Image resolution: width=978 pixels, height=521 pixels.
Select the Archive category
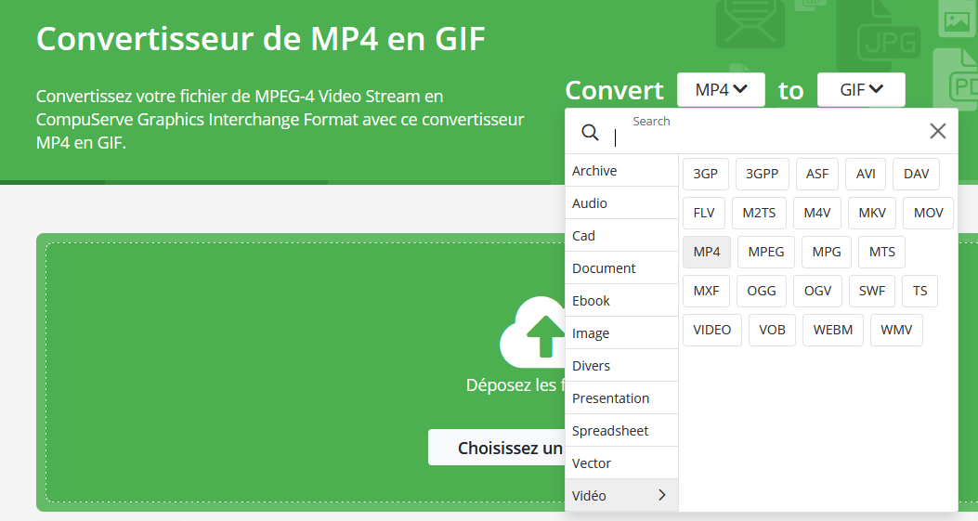tap(621, 171)
